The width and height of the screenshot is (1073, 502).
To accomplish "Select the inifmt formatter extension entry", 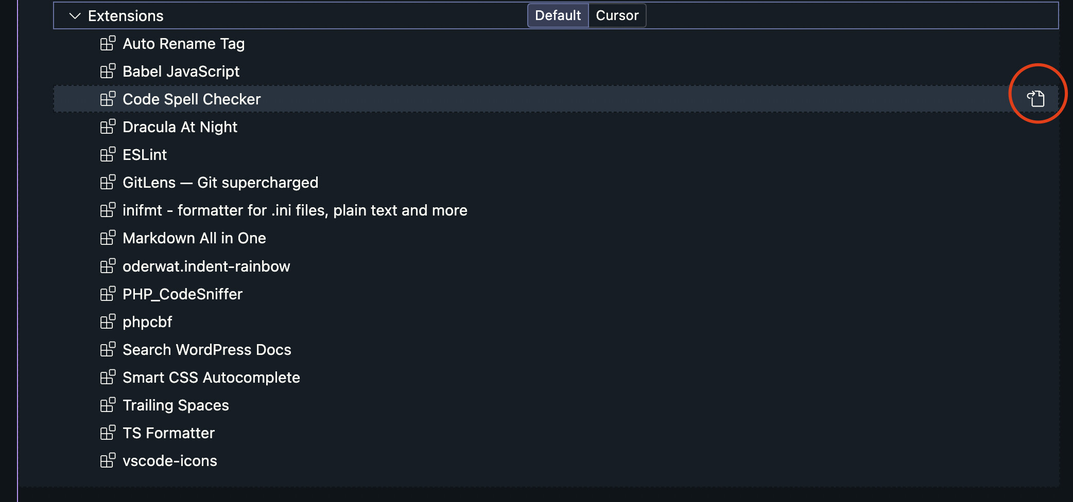I will pyautogui.click(x=295, y=210).
